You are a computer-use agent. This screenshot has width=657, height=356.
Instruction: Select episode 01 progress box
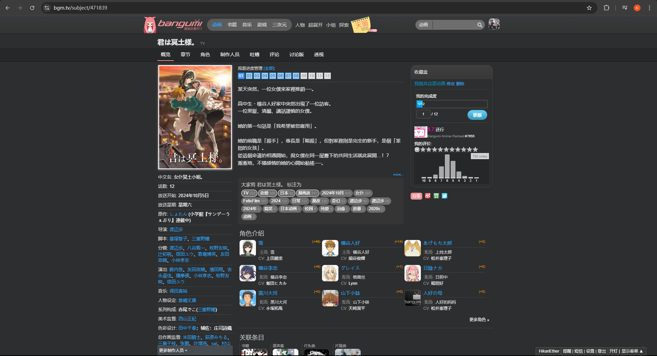(241, 76)
